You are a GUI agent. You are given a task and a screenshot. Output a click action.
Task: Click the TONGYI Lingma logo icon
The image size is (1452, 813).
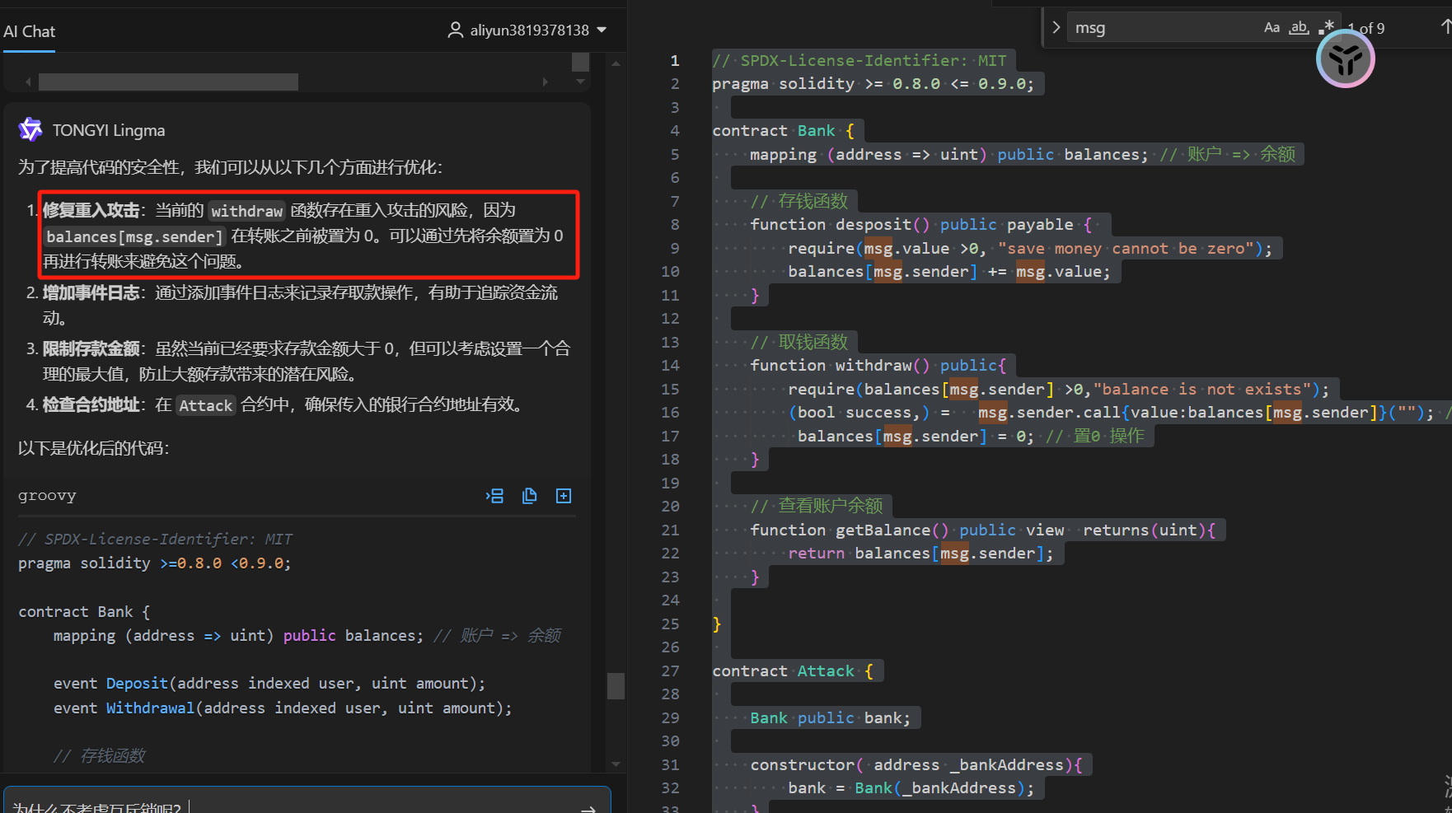click(x=30, y=129)
